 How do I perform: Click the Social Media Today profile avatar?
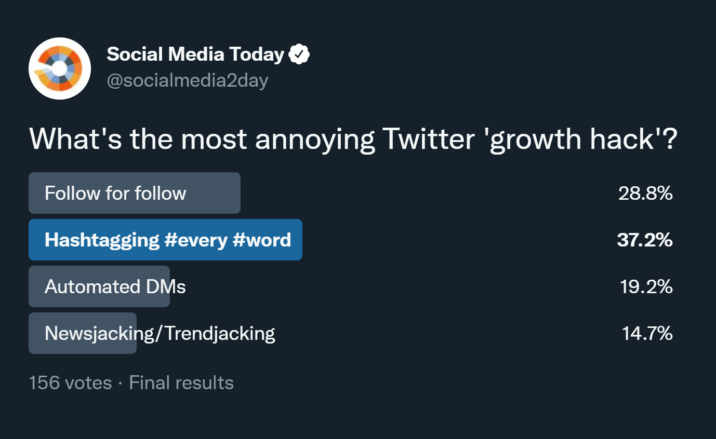[60, 68]
